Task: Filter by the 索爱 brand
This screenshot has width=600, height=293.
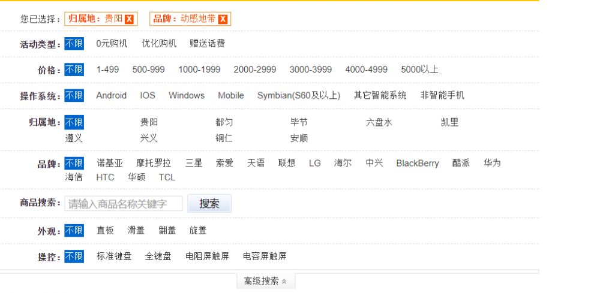Action: tap(224, 164)
